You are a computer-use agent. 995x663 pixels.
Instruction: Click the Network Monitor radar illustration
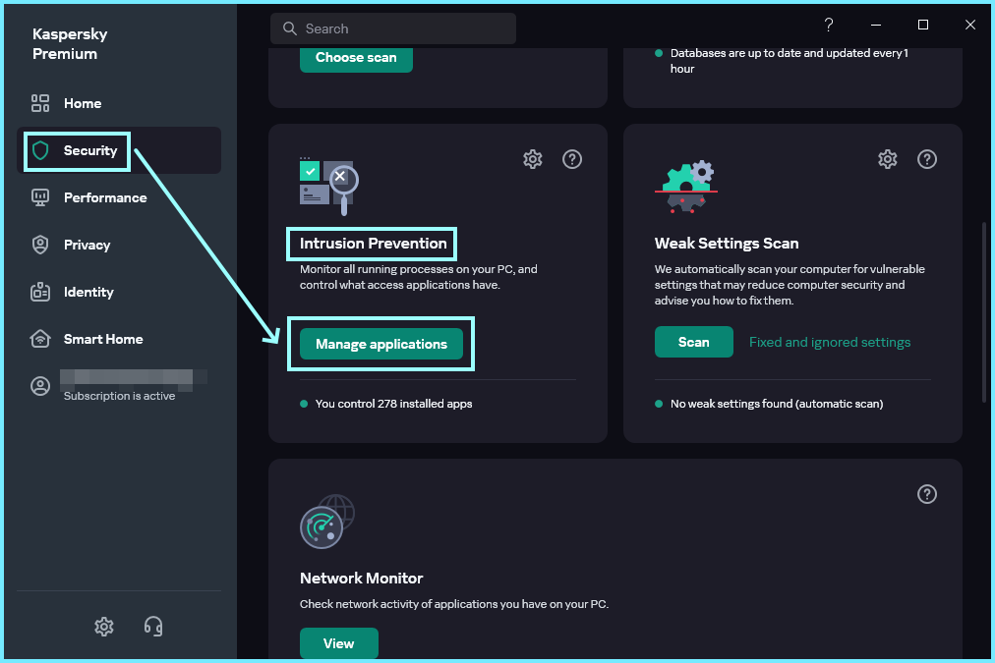pyautogui.click(x=327, y=522)
